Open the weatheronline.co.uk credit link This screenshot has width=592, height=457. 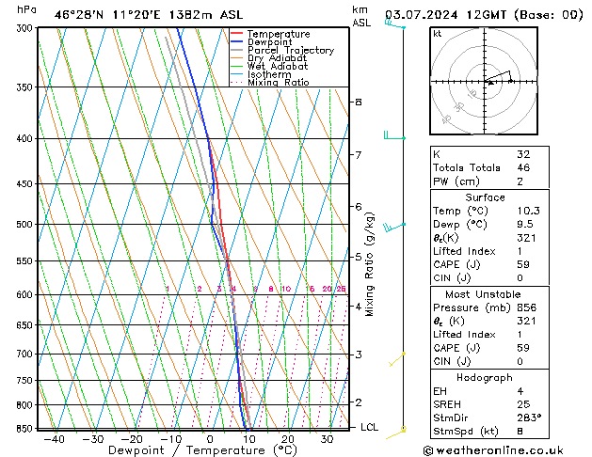pos(493,450)
